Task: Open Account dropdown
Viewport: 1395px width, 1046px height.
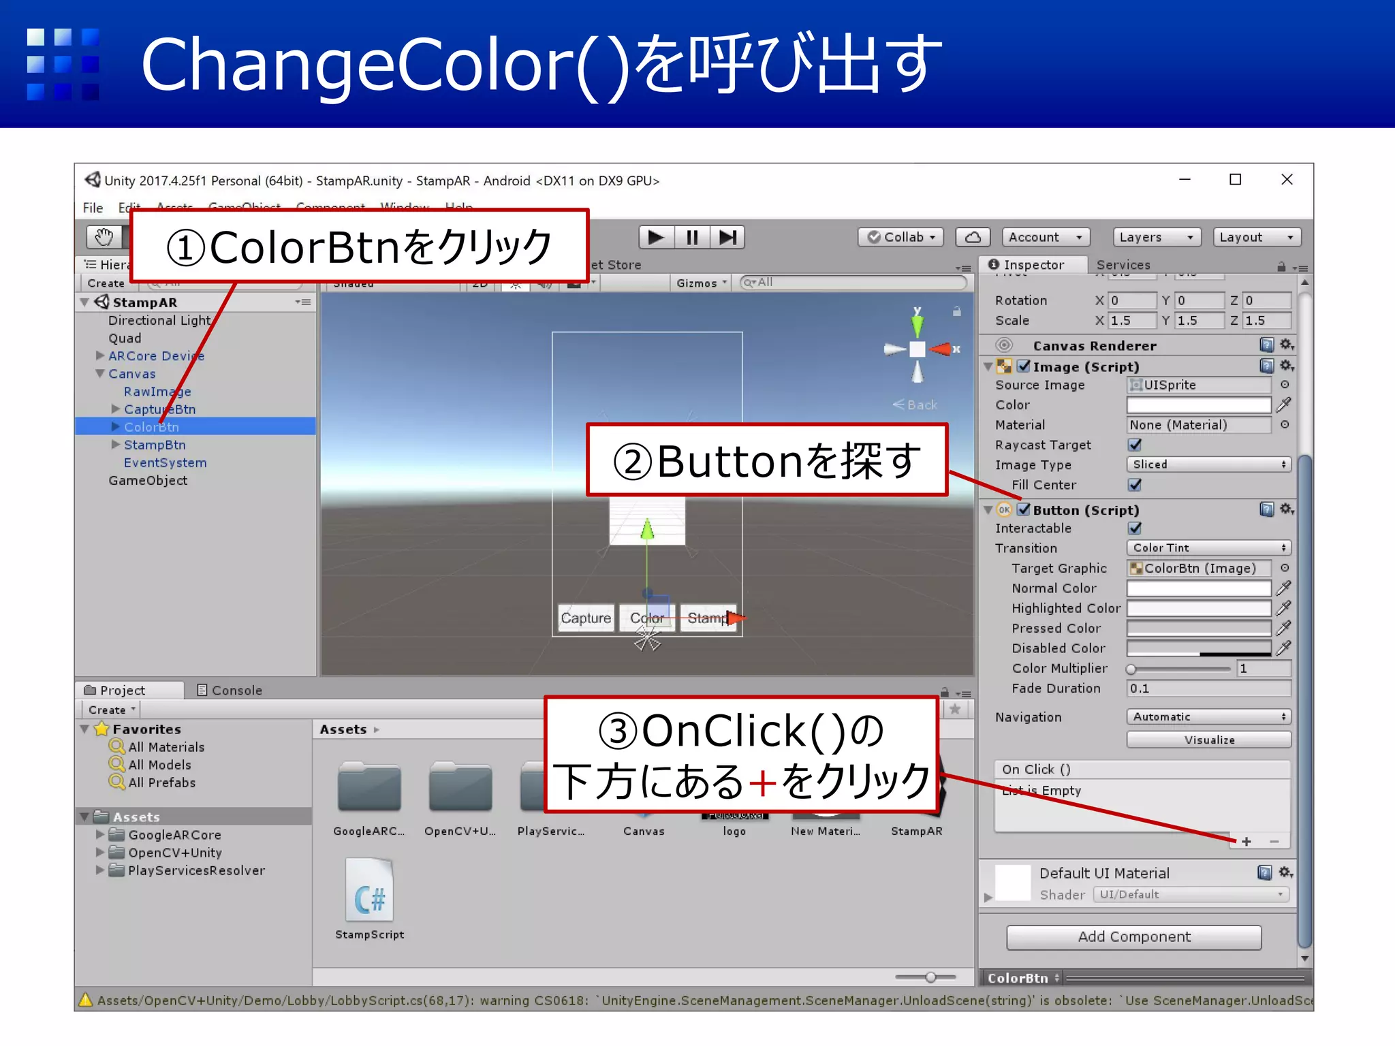Action: (1046, 237)
